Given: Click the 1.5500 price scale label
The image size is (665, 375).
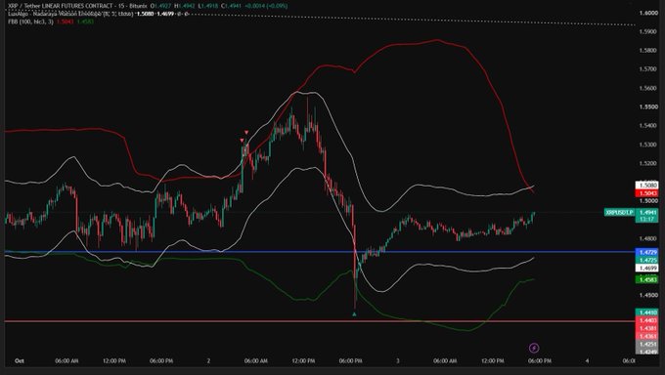Looking at the screenshot, I should [648, 107].
